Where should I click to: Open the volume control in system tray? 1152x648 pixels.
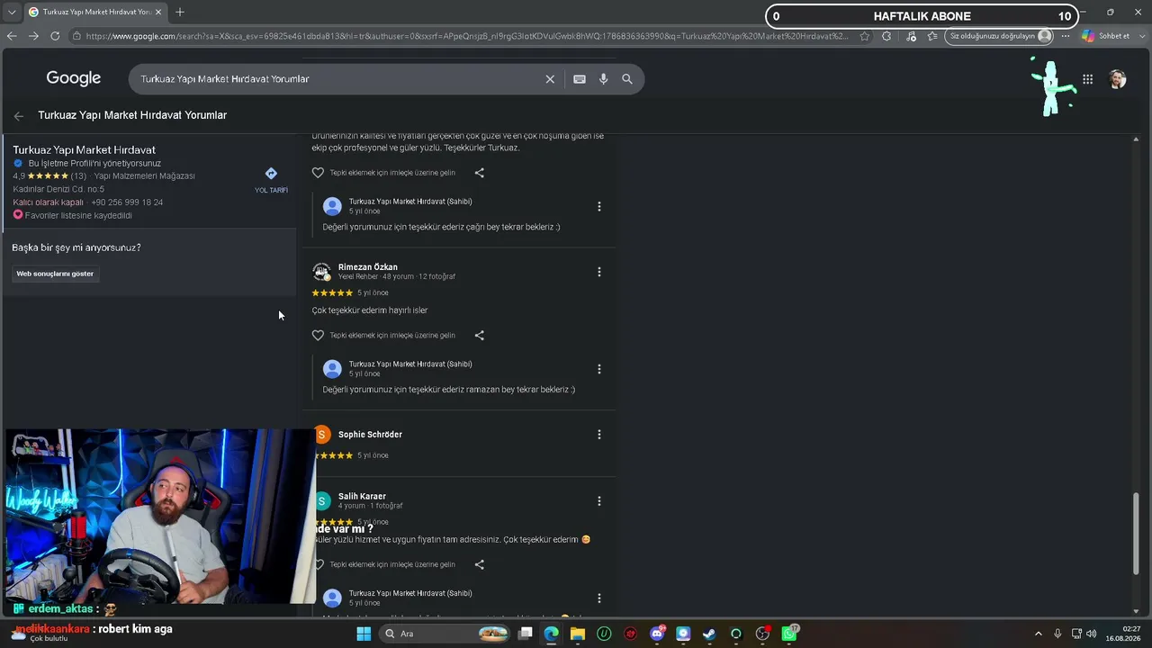coord(1091,634)
